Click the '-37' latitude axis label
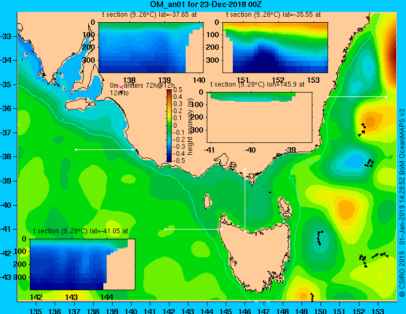 pos(6,133)
